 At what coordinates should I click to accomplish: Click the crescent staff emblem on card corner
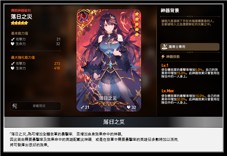click(x=84, y=17)
